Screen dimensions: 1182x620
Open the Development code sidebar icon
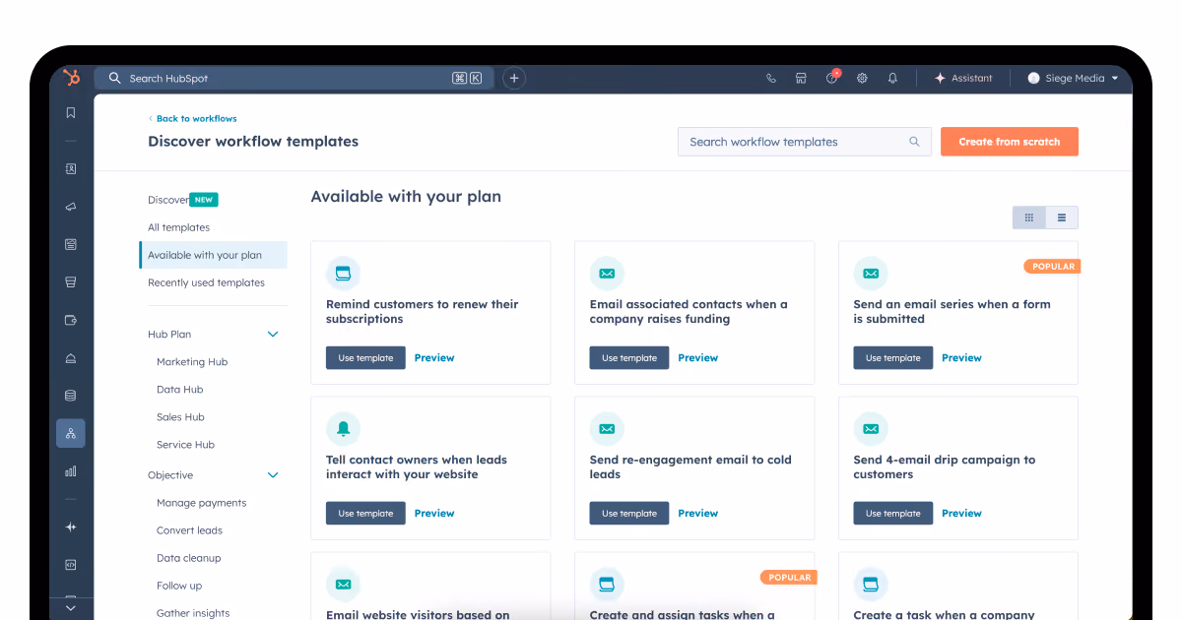click(71, 565)
